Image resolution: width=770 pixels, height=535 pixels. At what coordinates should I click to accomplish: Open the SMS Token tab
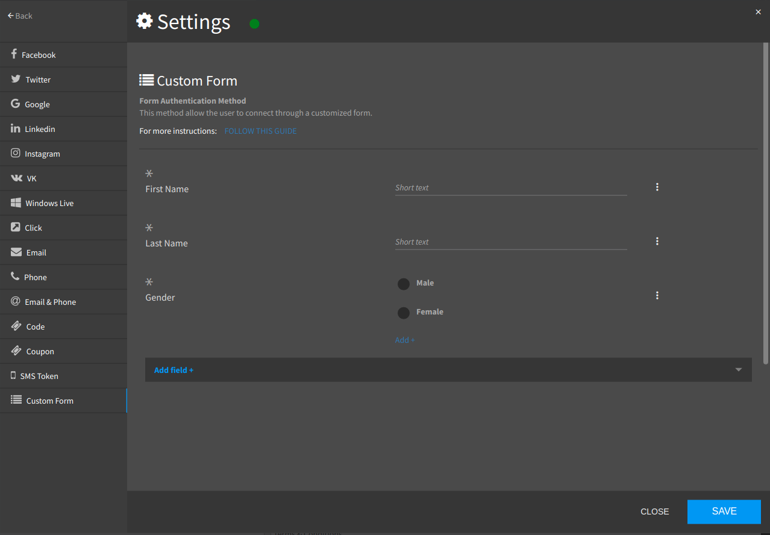(x=63, y=376)
